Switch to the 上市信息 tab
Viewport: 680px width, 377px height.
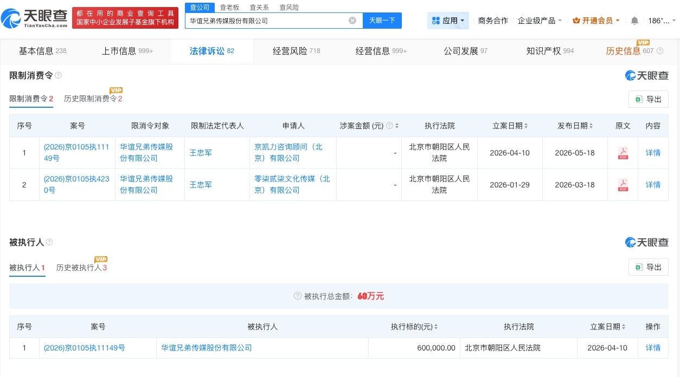[127, 51]
